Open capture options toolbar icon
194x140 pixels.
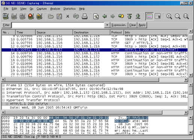[14, 16]
